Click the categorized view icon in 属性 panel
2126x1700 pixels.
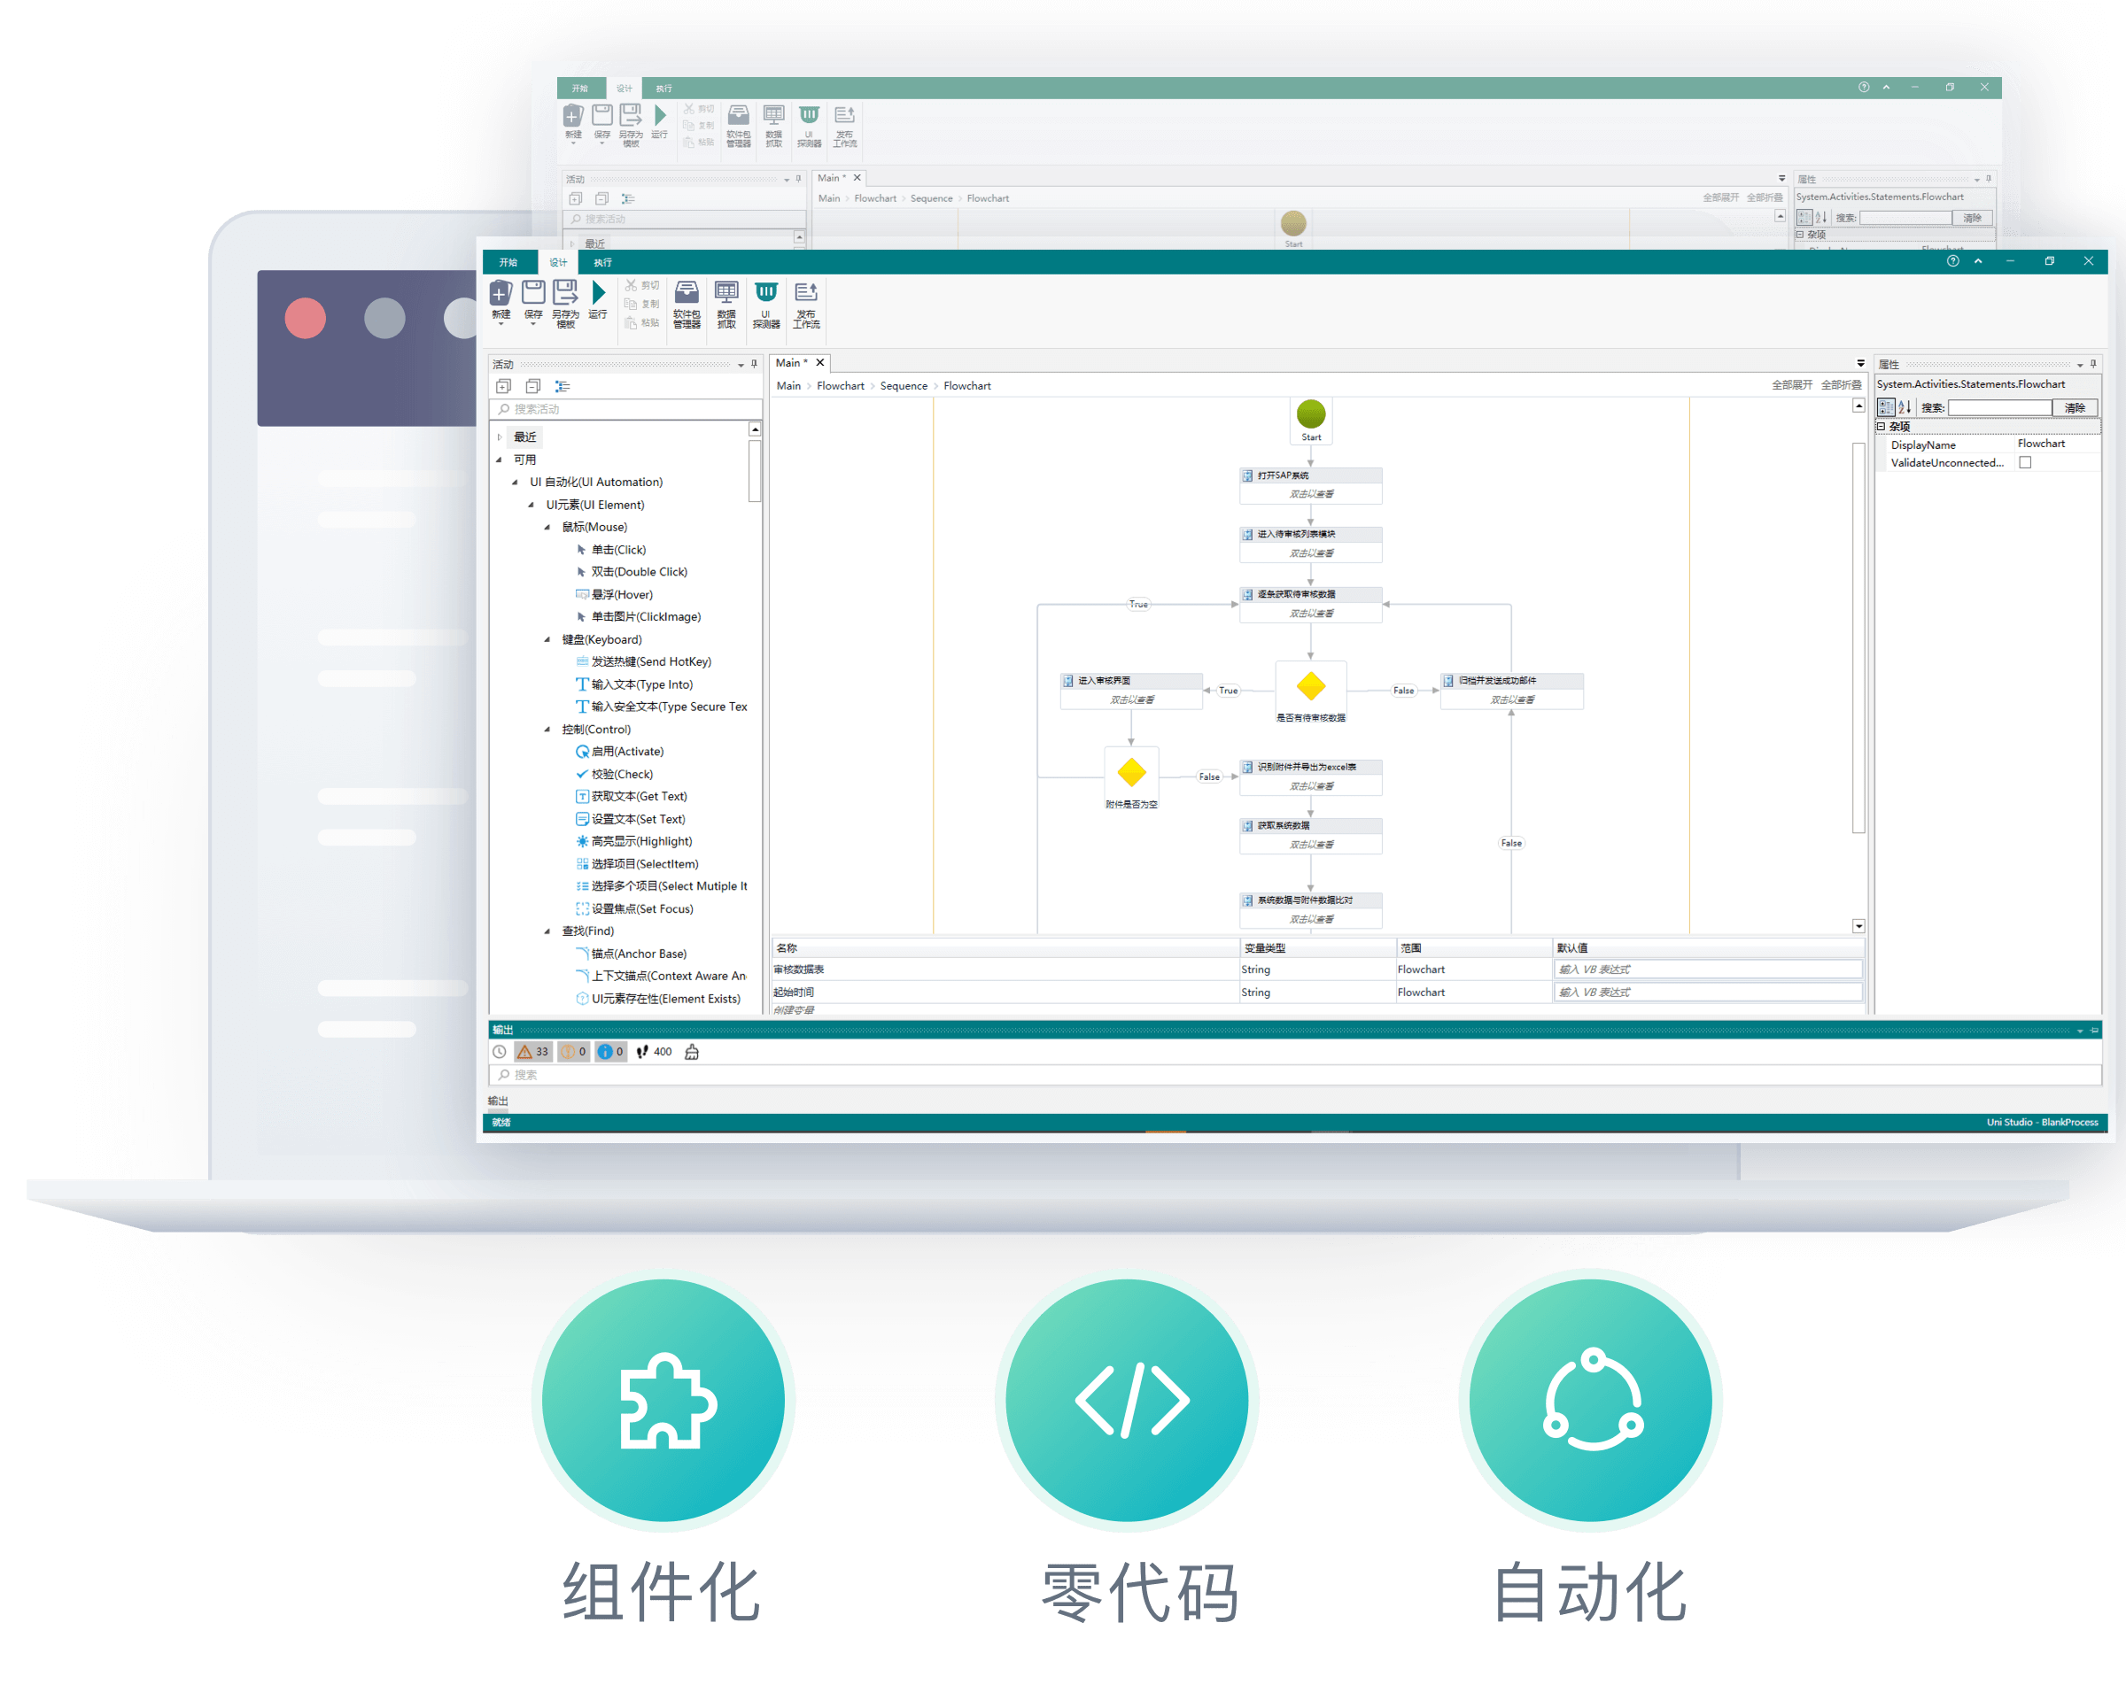[1886, 407]
